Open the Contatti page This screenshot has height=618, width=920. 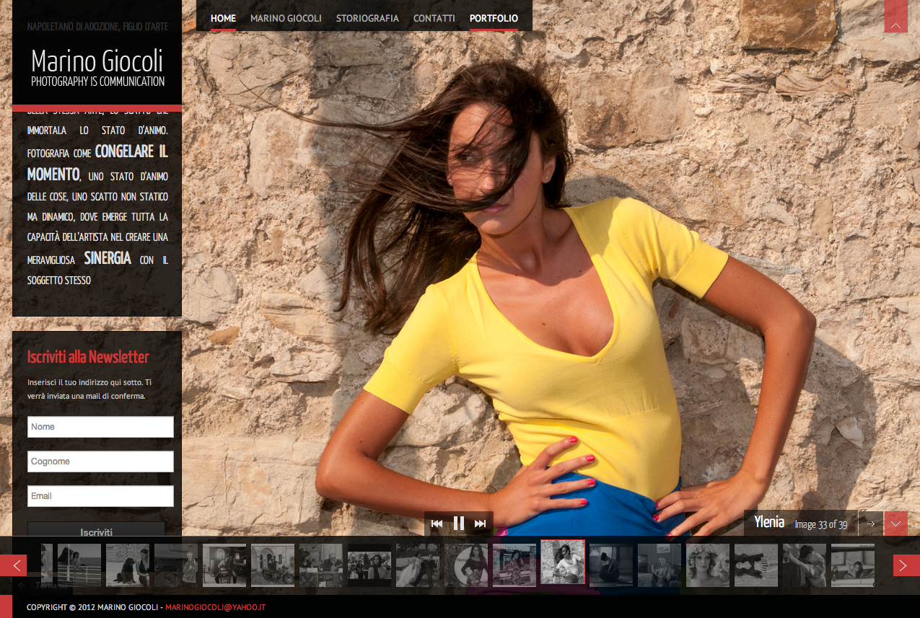pos(434,19)
